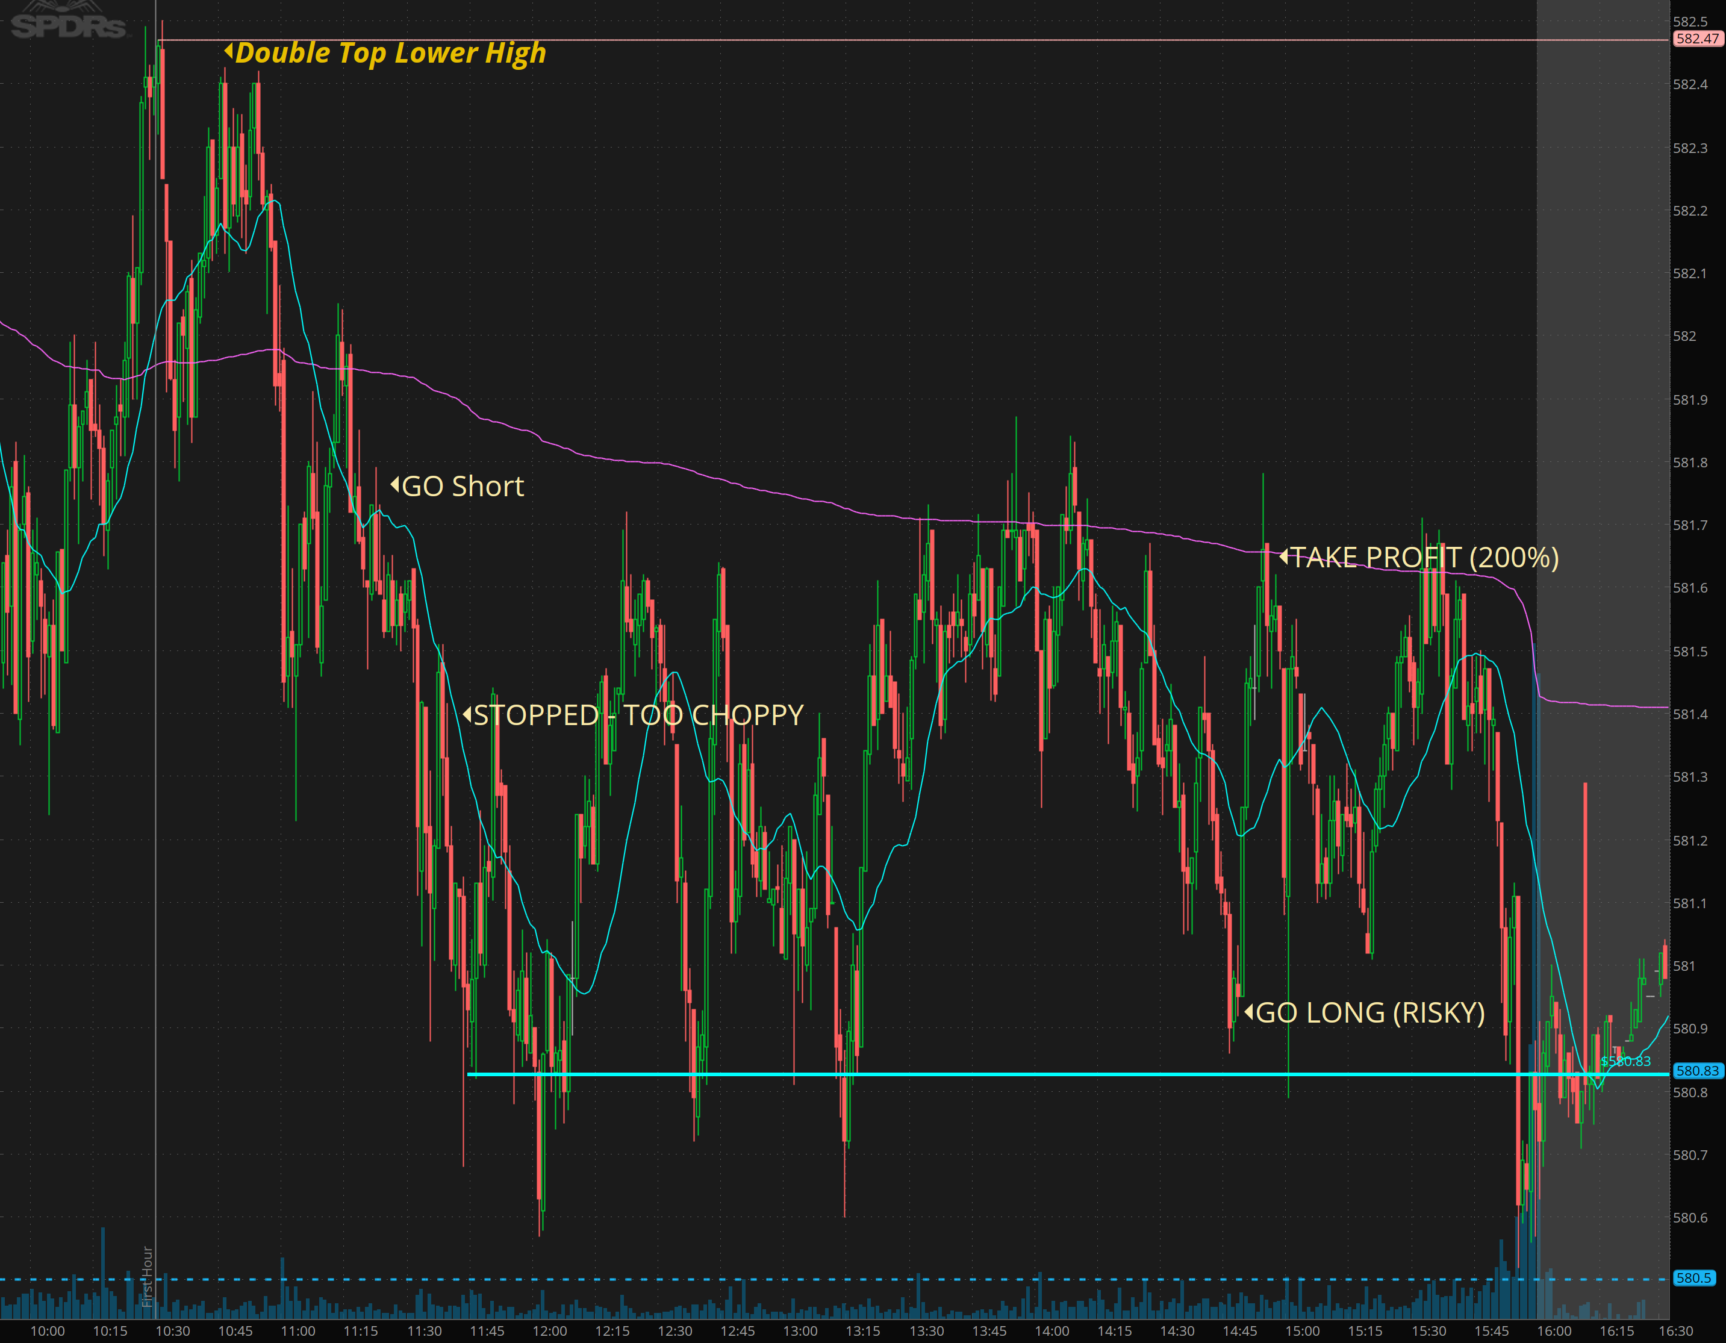The image size is (1726, 1343).
Task: Click the cyan 580.83 price tag
Action: [1698, 1070]
